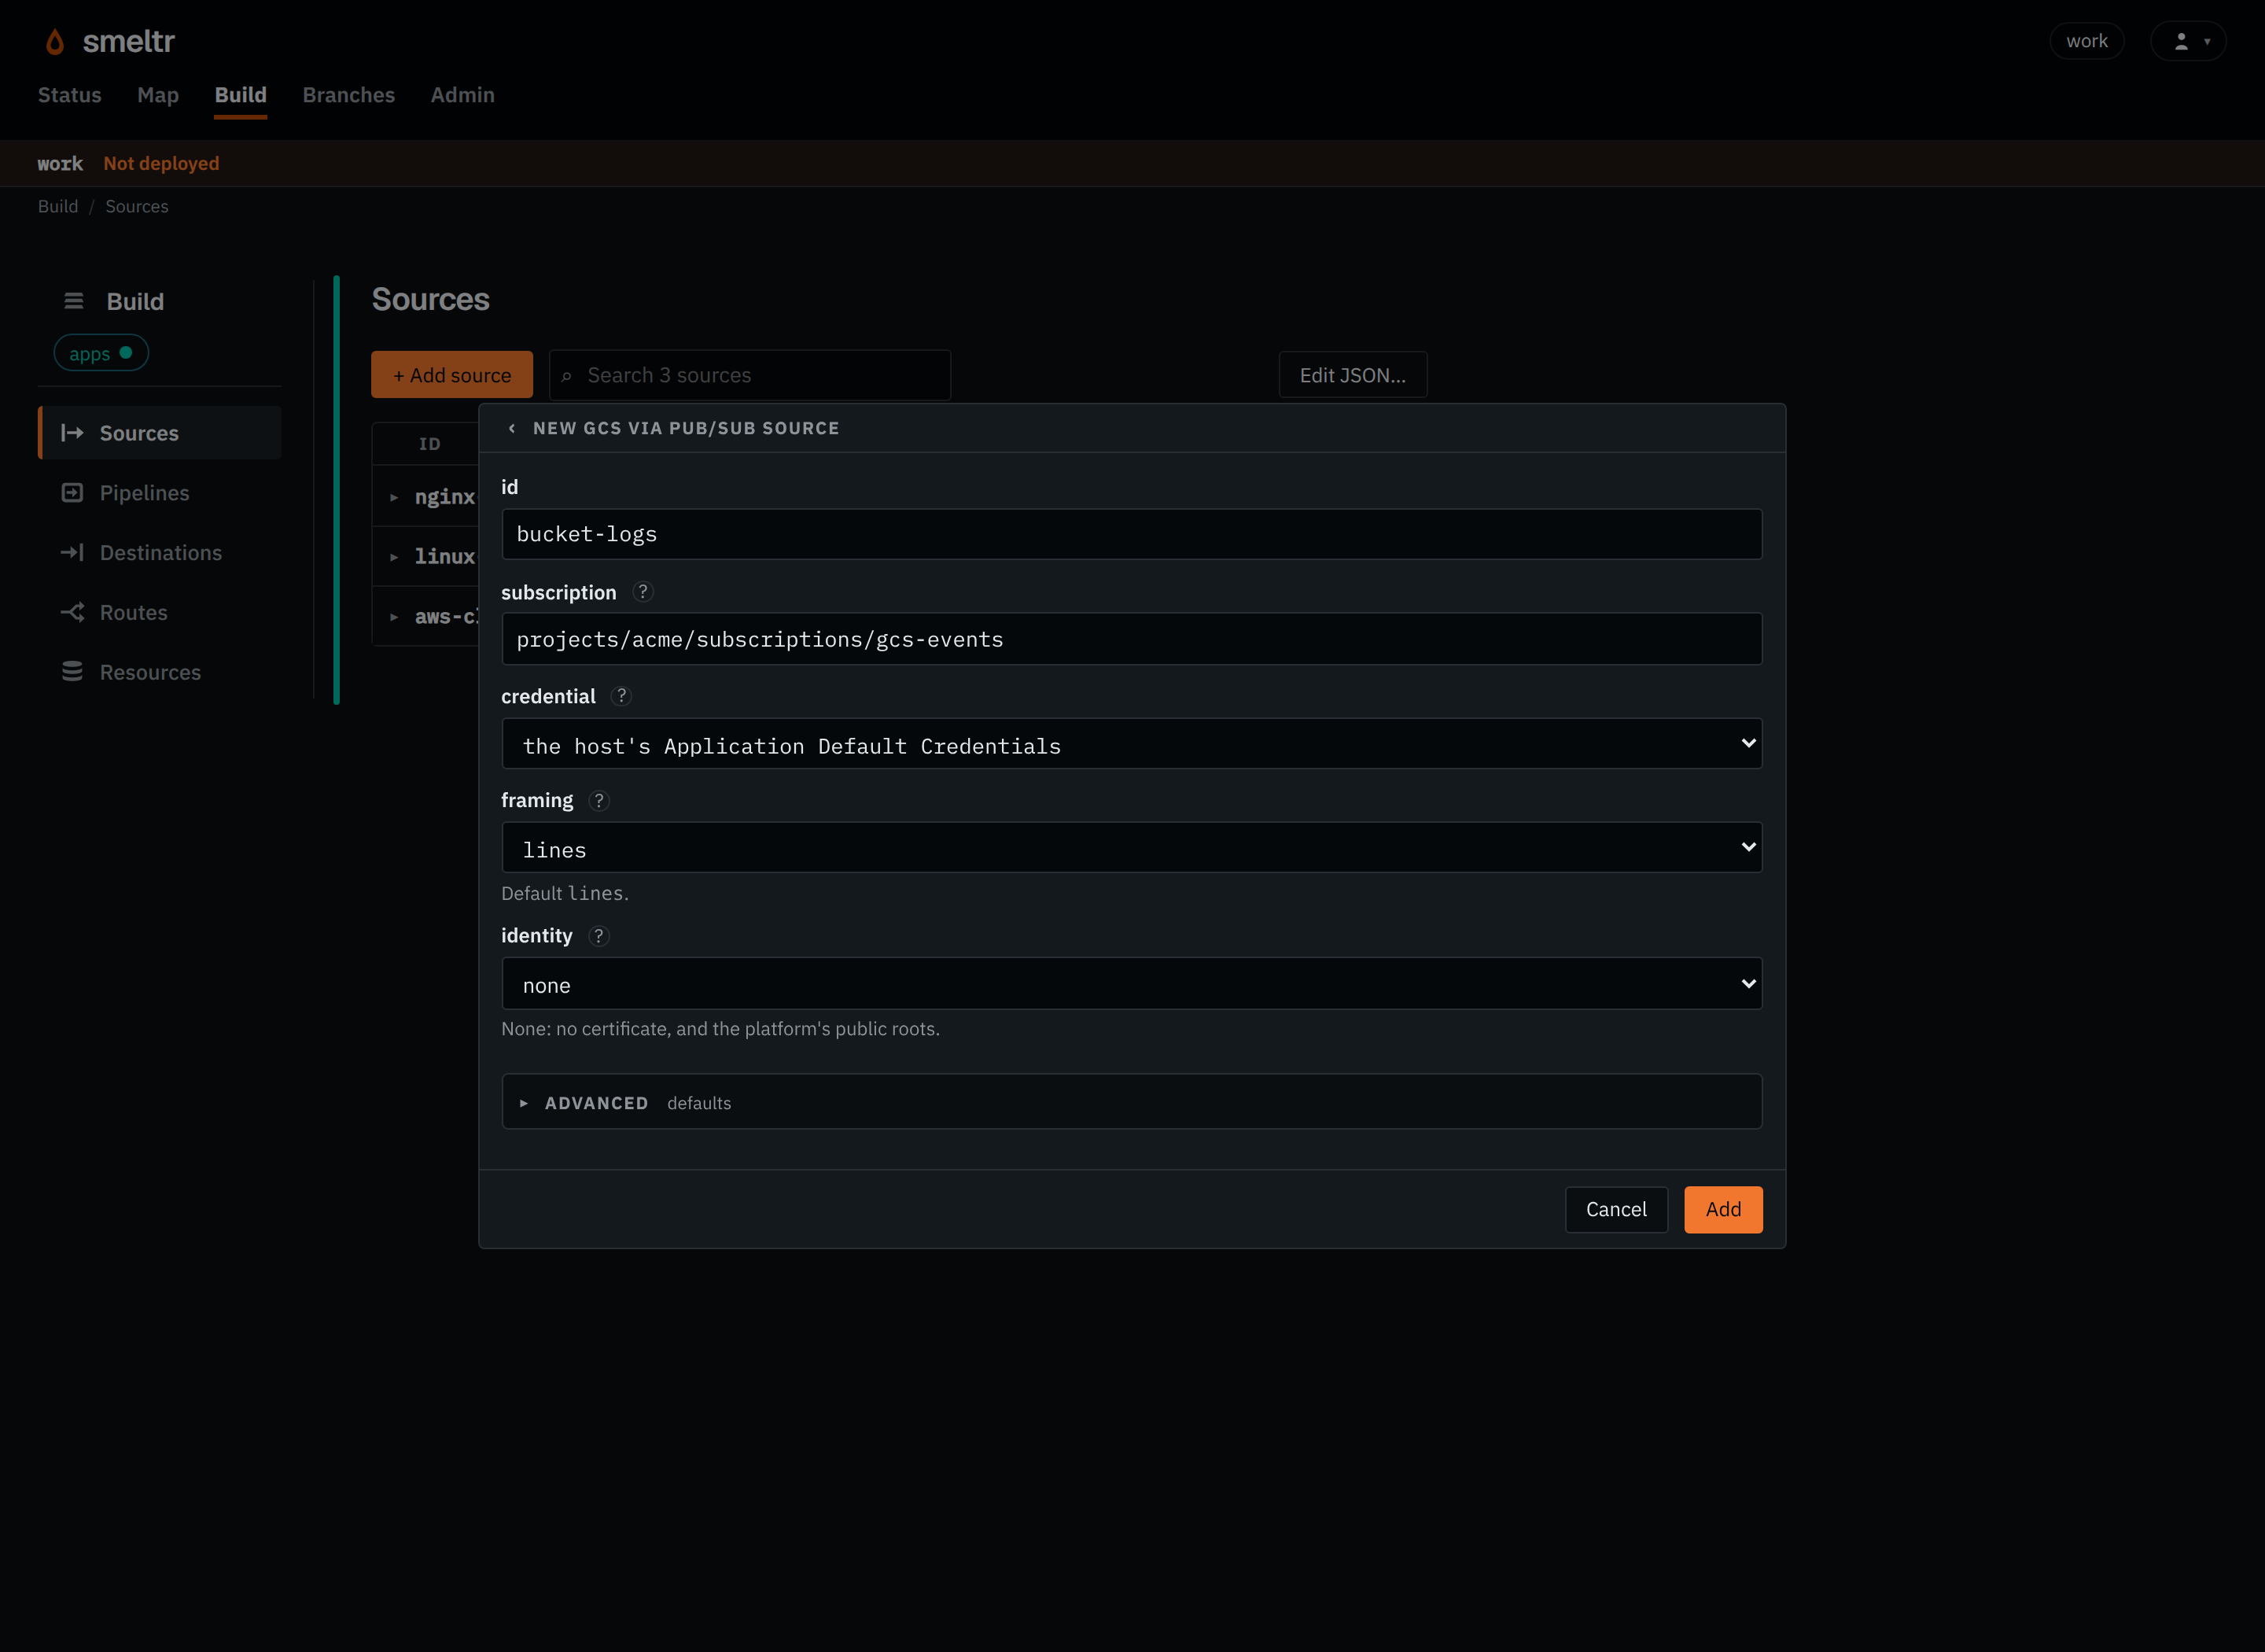Click the Add button to create source
This screenshot has height=1652, width=2265.
1723,1209
